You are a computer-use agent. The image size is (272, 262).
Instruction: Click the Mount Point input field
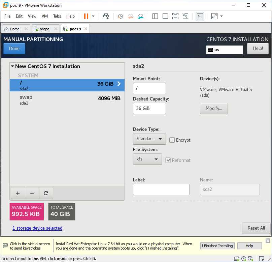[149, 88]
